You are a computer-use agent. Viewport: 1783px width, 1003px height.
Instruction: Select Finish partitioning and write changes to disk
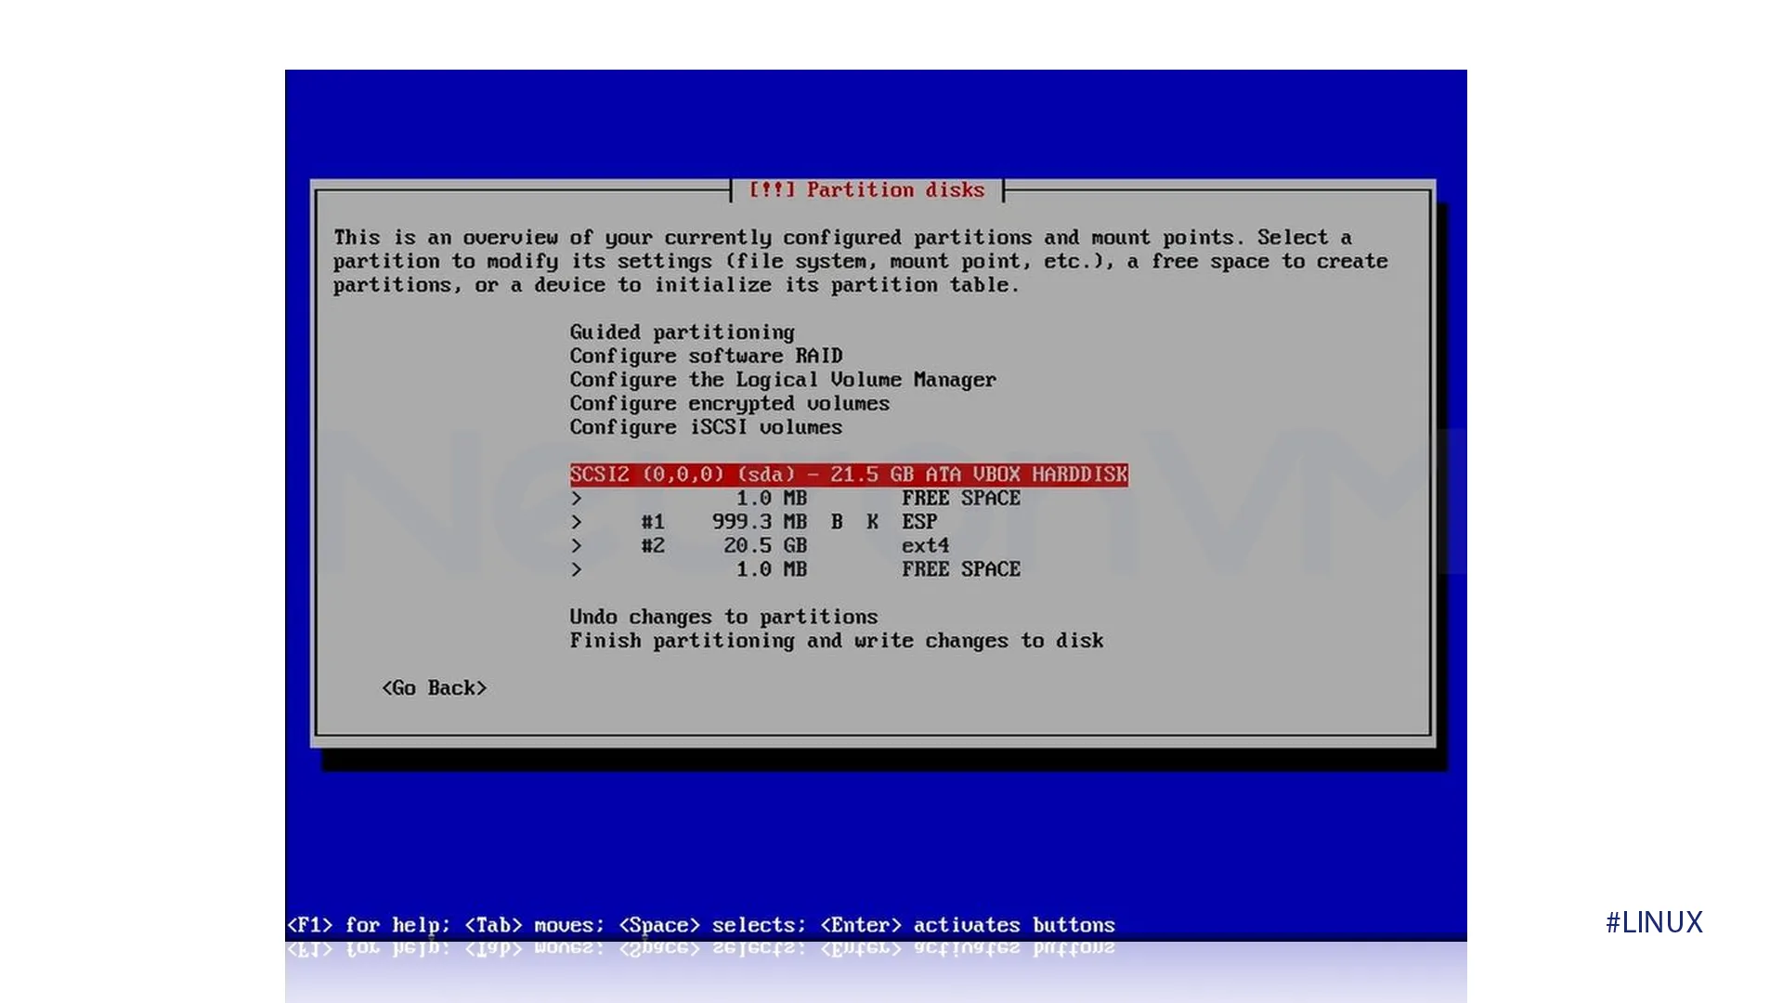(x=837, y=641)
